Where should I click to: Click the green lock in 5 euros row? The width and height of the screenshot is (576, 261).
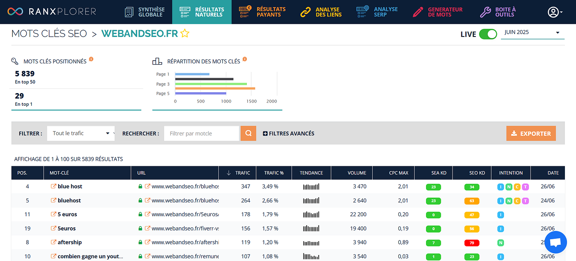coord(140,214)
